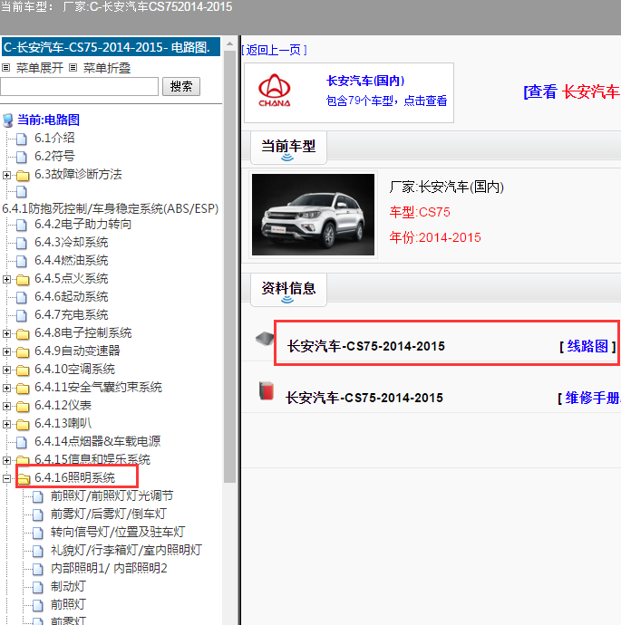Open the 6.2符号 page icon
Viewport: 621px width, 625px height.
point(22,157)
